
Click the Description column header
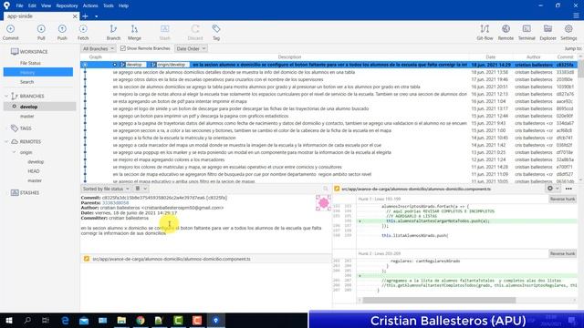click(x=289, y=56)
